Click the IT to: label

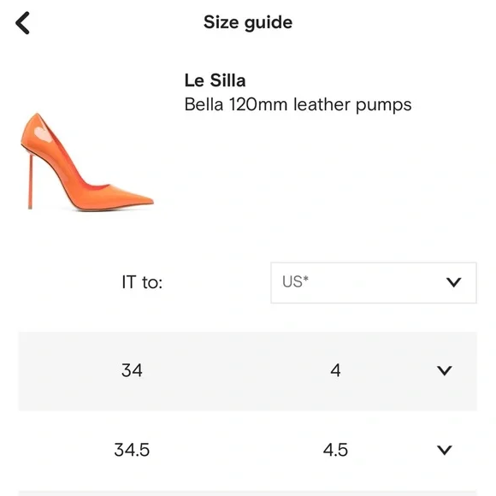click(x=142, y=282)
